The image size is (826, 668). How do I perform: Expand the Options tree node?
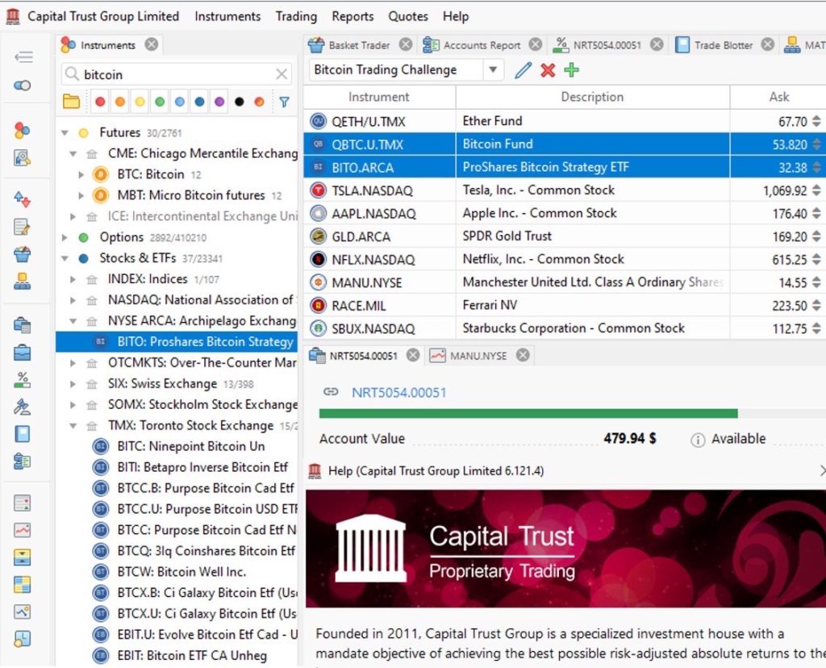click(x=65, y=237)
